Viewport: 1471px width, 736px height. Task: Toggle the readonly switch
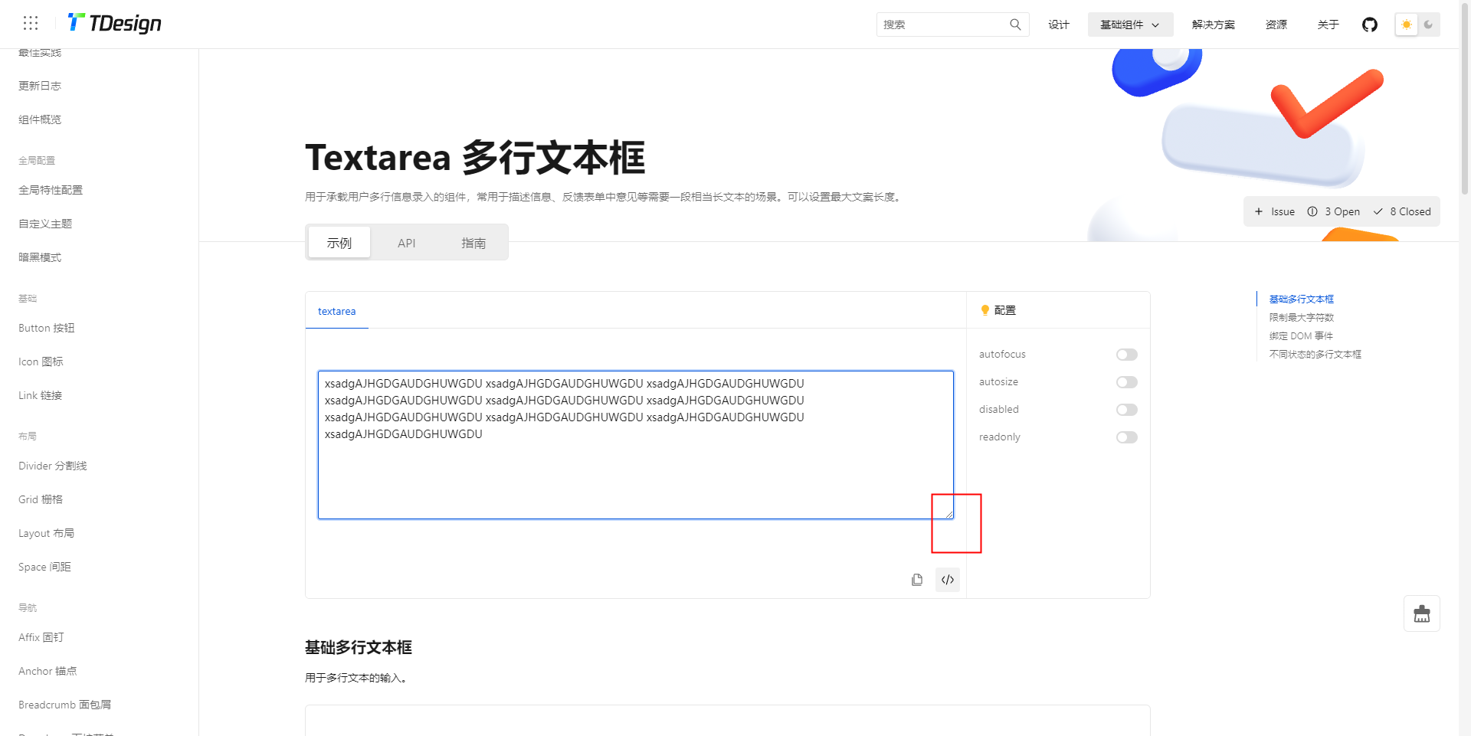1126,437
